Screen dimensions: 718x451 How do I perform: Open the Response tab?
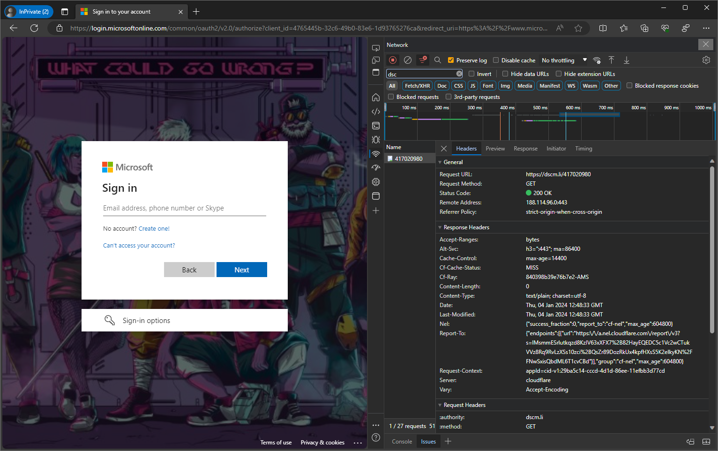pyautogui.click(x=525, y=149)
